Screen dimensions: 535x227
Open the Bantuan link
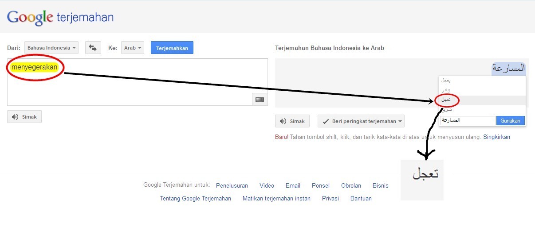tap(361, 198)
